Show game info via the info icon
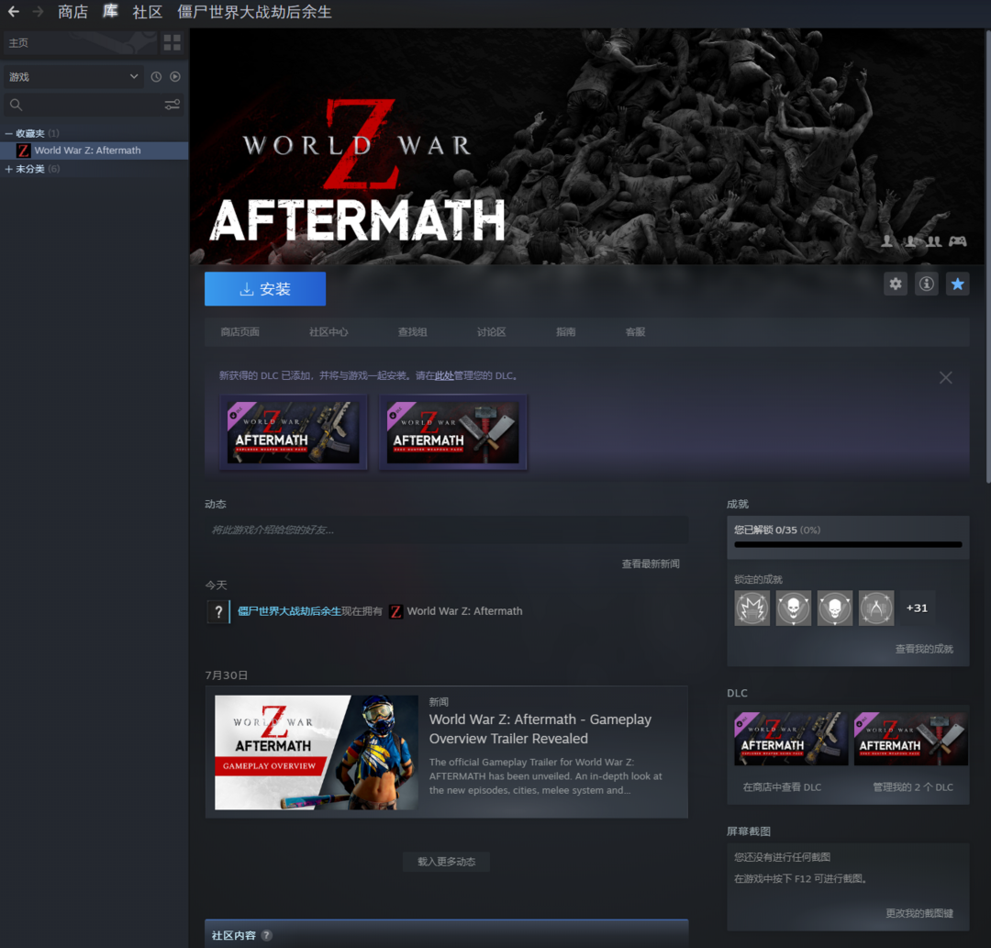Viewport: 991px width, 948px height. click(927, 284)
